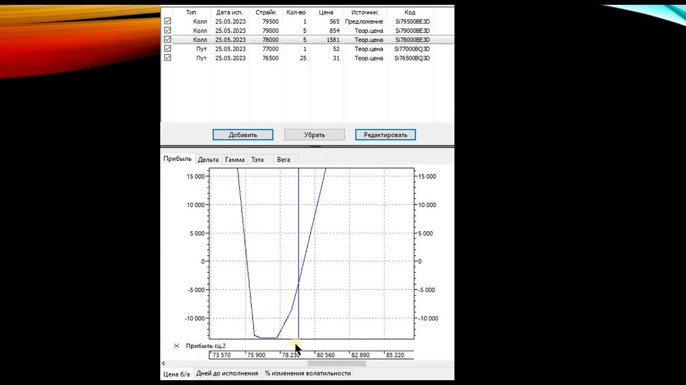Select the Цена б/а axis tab
The width and height of the screenshot is (686, 385).
pos(177,374)
